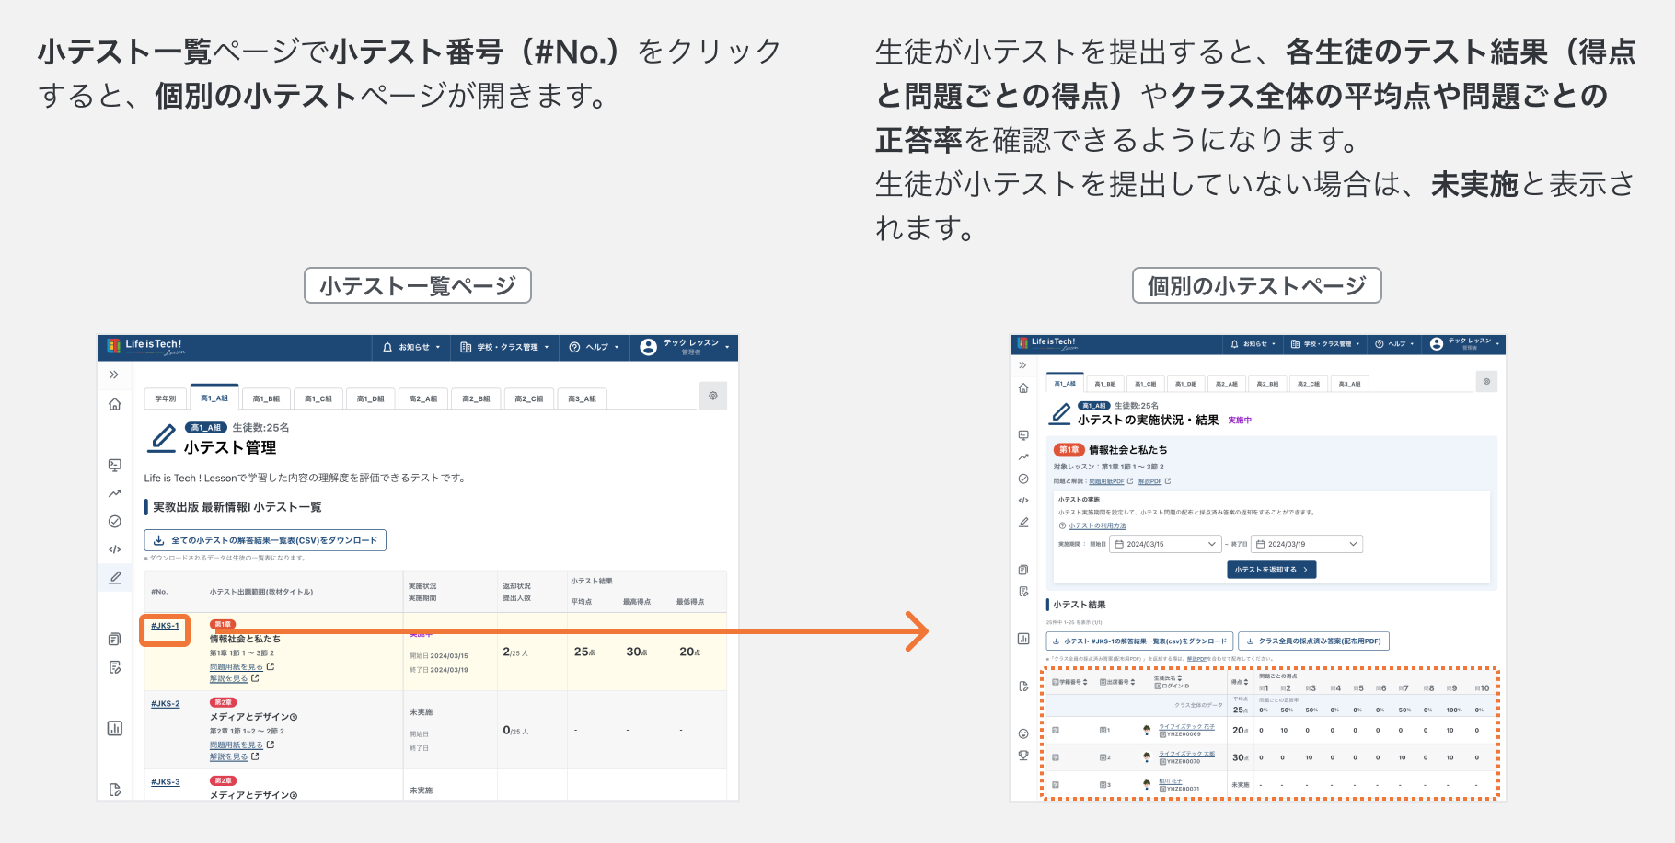1675x843 pixels.
Task: Select 高1_B組 tab on individual quiz page
Action: pyautogui.click(x=1104, y=384)
